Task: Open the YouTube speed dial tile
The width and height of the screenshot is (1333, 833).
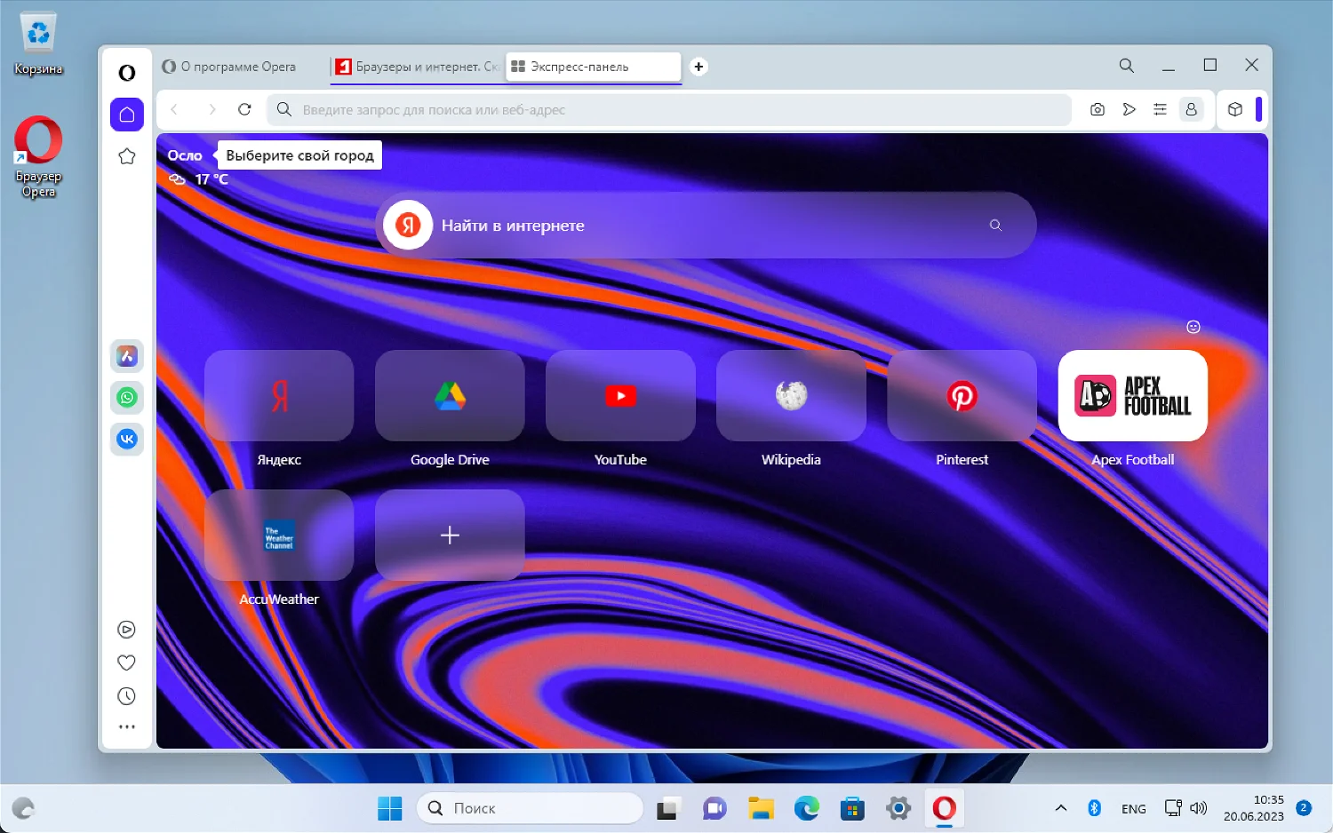Action: [620, 396]
